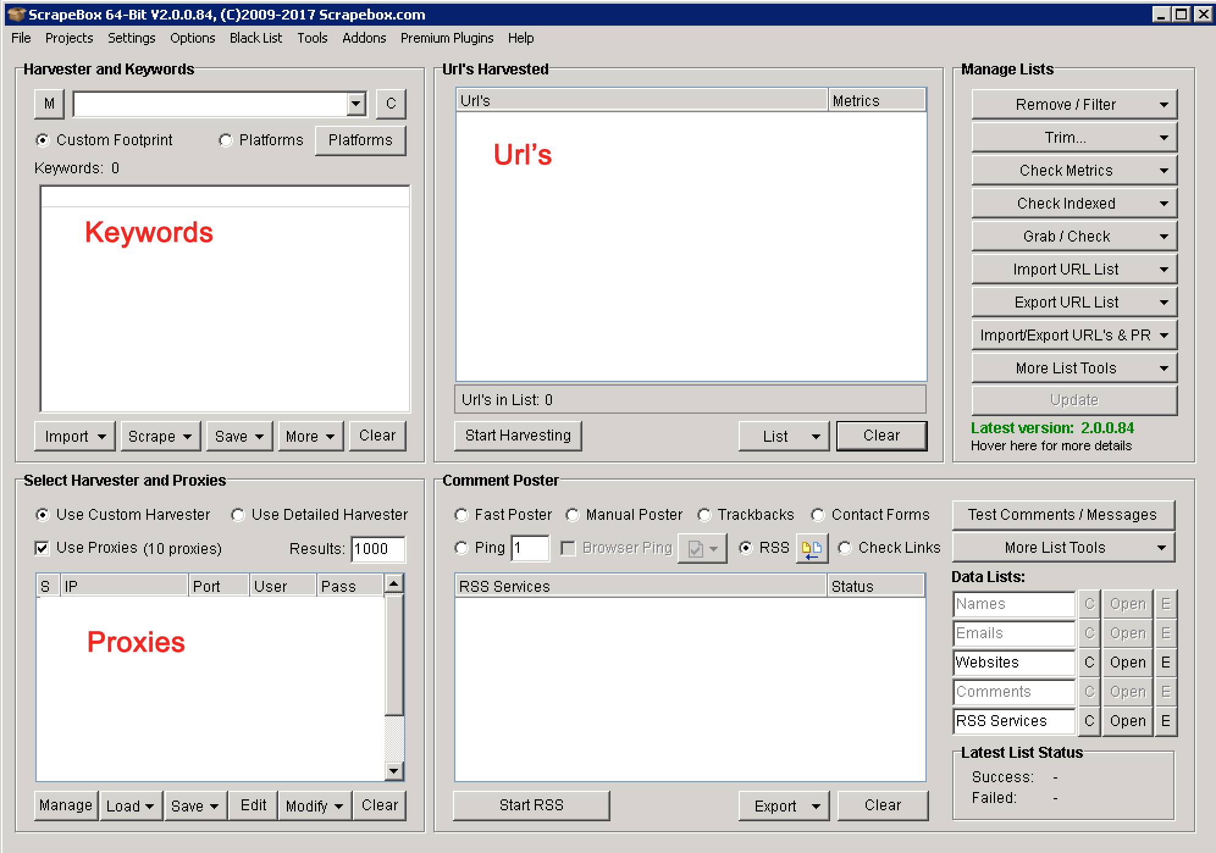Open the Import URL List dropdown
The width and height of the screenshot is (1216, 853).
1074,269
